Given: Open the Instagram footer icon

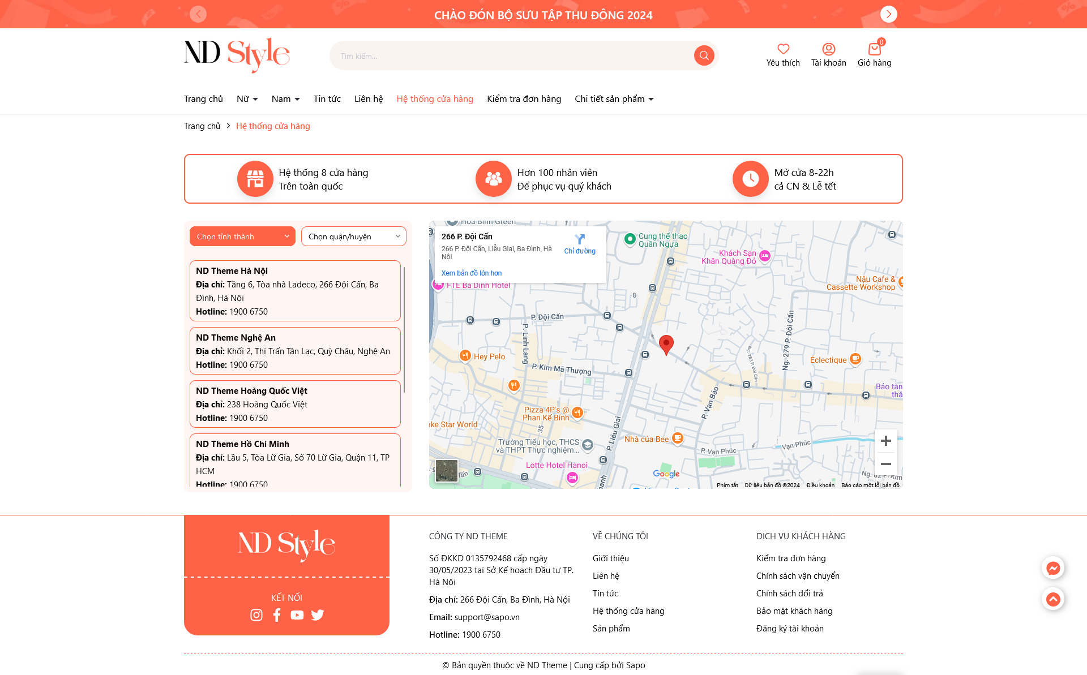Looking at the screenshot, I should [256, 615].
